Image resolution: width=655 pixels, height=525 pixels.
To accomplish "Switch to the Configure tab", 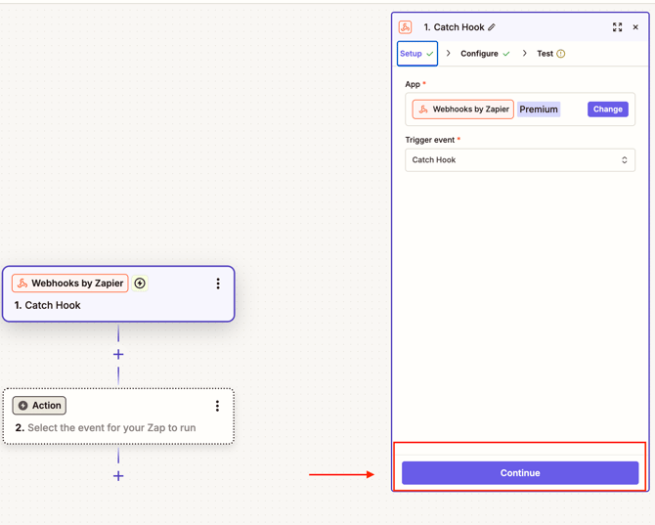I will point(485,54).
